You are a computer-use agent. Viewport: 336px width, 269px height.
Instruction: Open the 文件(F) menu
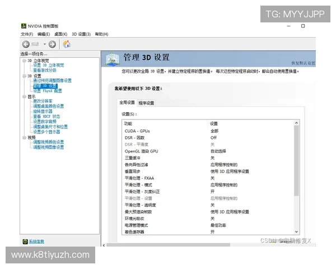point(27,34)
